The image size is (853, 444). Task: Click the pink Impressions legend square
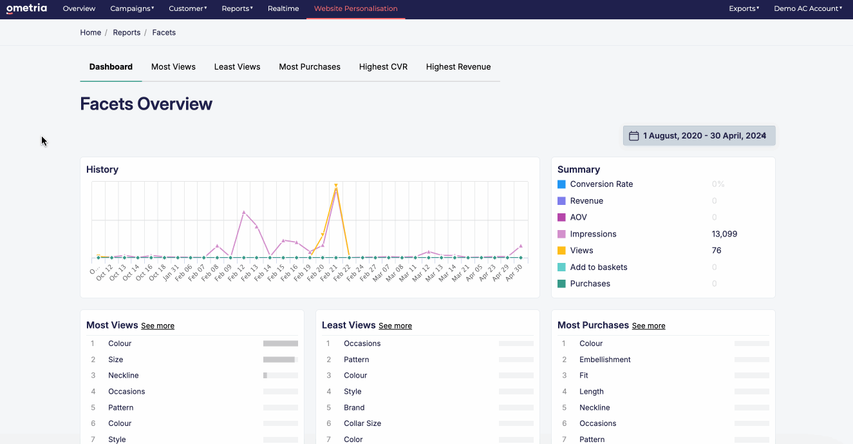[562, 233]
